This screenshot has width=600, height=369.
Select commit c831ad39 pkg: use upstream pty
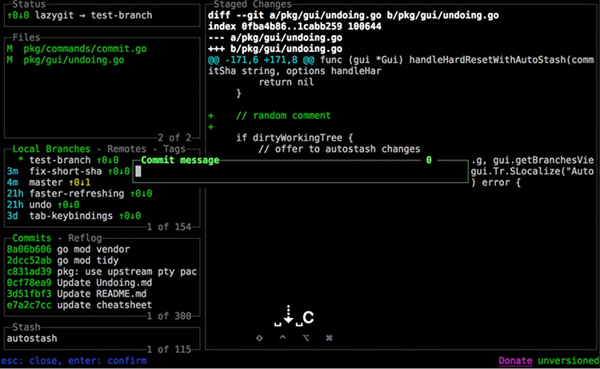click(x=102, y=272)
